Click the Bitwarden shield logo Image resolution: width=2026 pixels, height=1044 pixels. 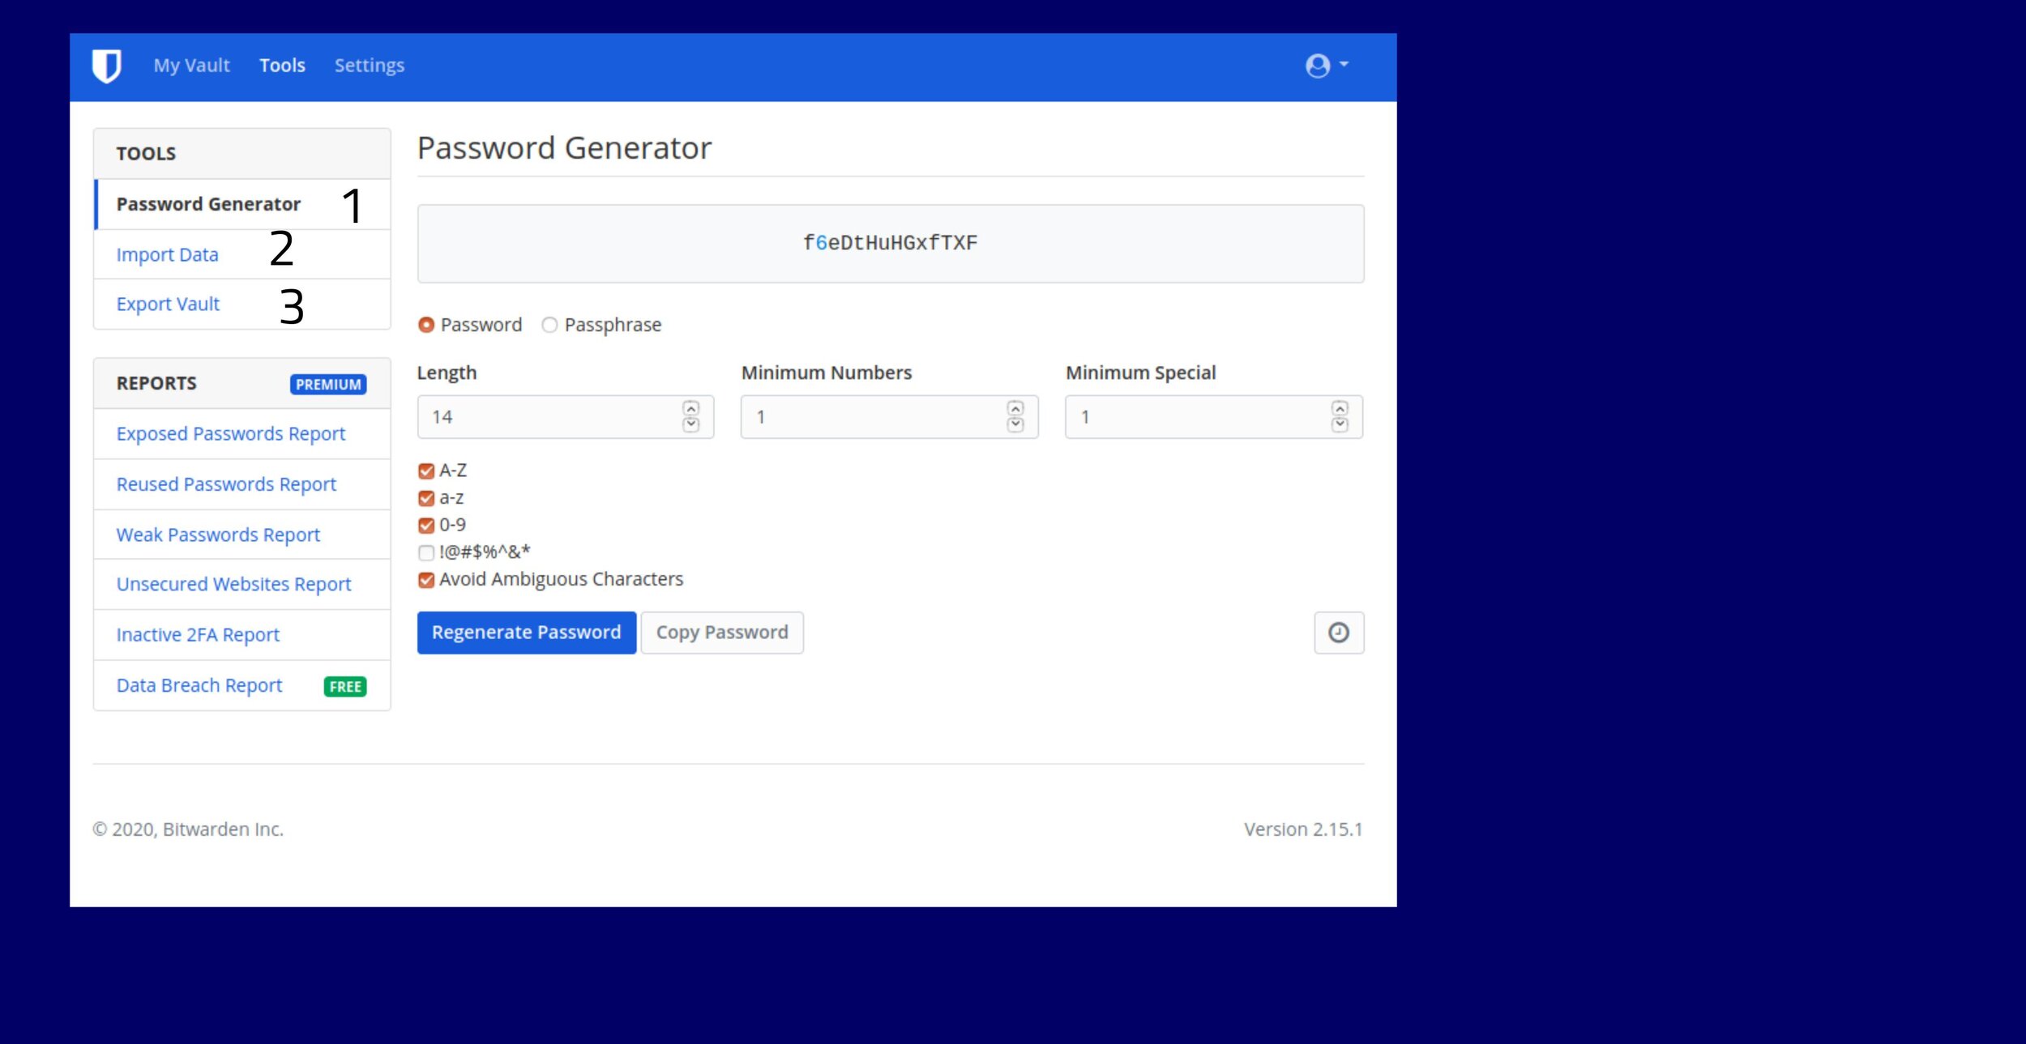106,66
